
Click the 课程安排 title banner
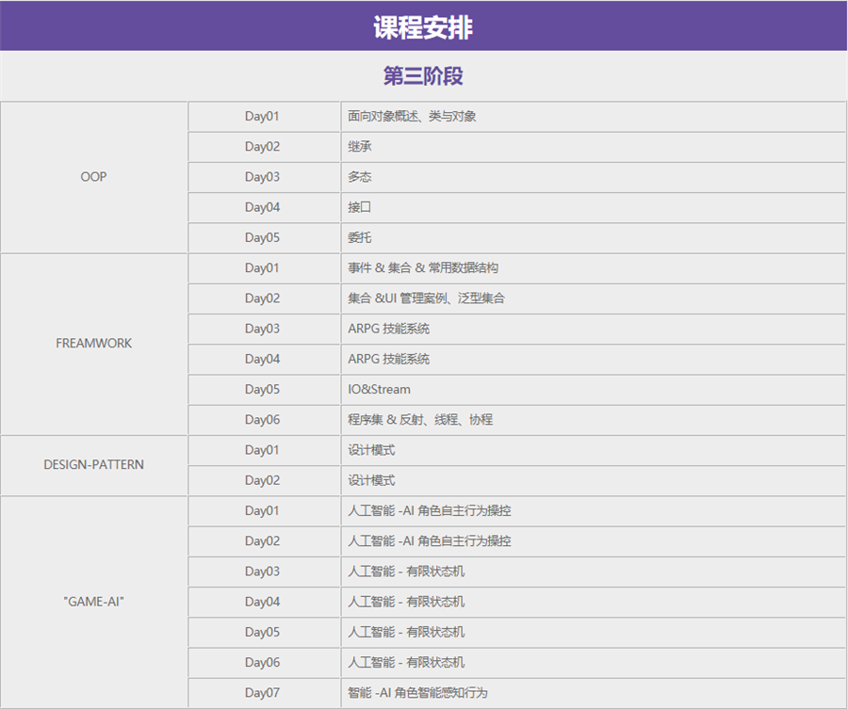pyautogui.click(x=423, y=27)
